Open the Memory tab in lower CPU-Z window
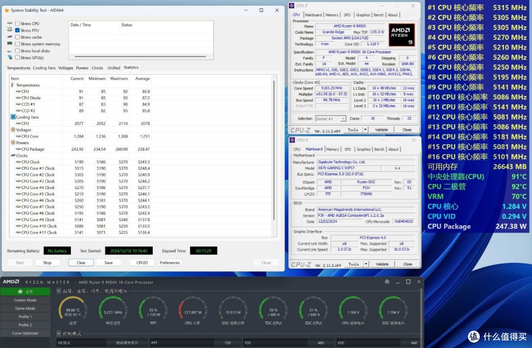The width and height of the screenshot is (532, 348). click(x=332, y=149)
